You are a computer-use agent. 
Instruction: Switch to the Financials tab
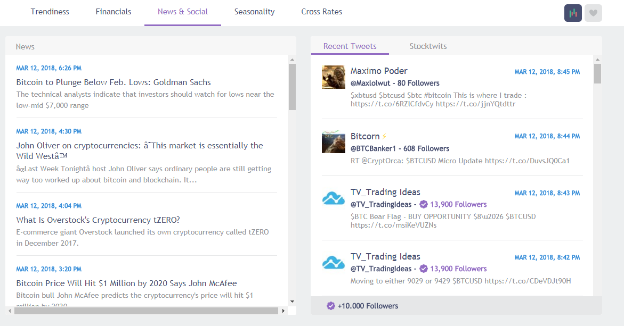114,12
